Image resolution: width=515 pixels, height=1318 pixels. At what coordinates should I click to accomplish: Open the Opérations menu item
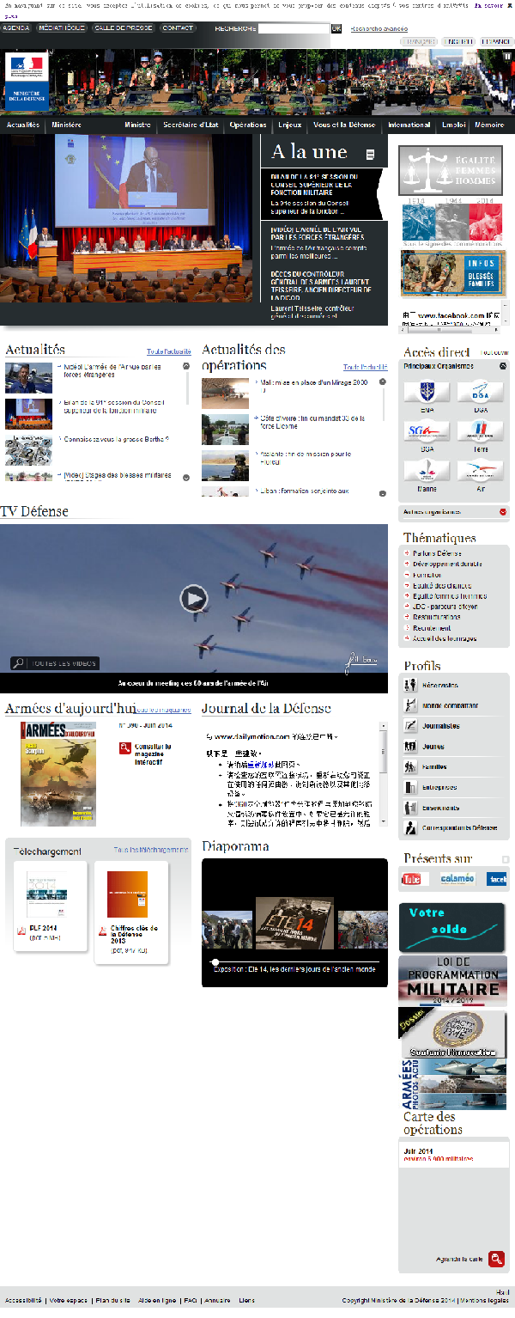tap(248, 125)
